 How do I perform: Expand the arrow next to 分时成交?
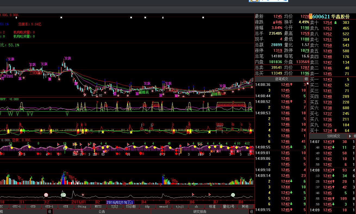click(x=350, y=136)
